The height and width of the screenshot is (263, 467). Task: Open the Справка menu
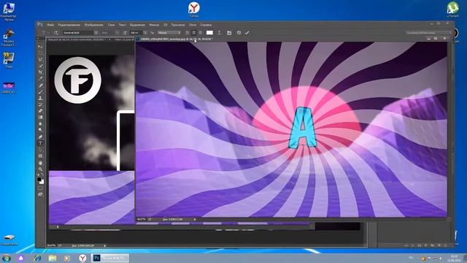pos(206,25)
